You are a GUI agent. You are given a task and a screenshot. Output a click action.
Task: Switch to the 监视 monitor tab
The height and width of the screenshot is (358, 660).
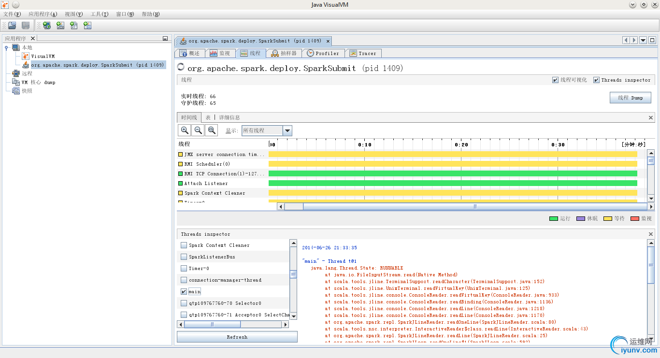pos(220,53)
